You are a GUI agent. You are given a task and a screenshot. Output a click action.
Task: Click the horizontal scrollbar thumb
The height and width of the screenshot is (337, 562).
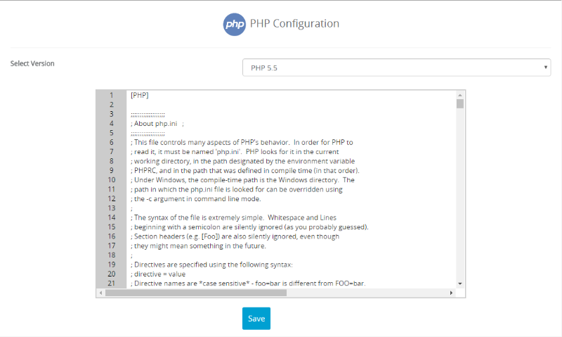[196, 293]
